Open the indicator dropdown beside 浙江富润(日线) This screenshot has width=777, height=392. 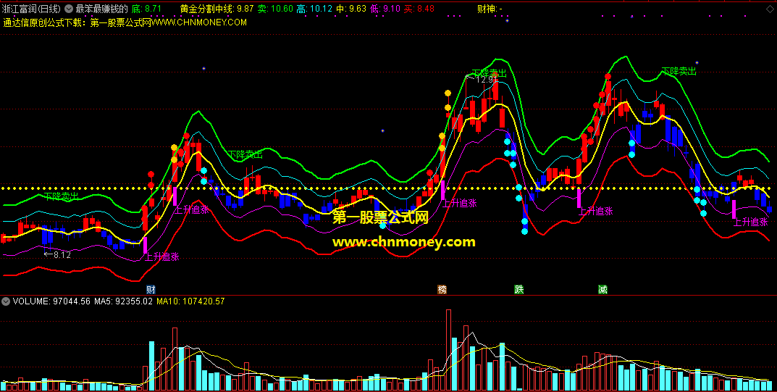tap(68, 9)
